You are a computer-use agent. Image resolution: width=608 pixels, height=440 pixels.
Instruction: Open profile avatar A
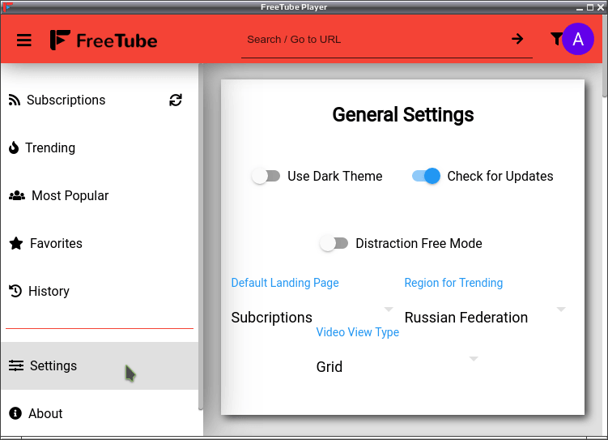pos(578,39)
